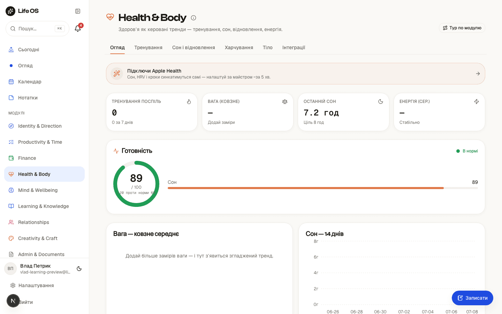Open the Підключи Apple Health banner
The image size is (502, 314).
pos(296,74)
